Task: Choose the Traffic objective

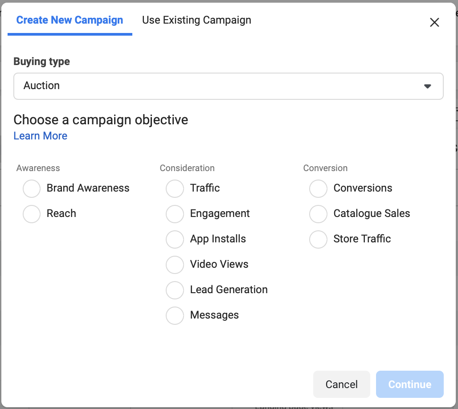Action: 175,188
